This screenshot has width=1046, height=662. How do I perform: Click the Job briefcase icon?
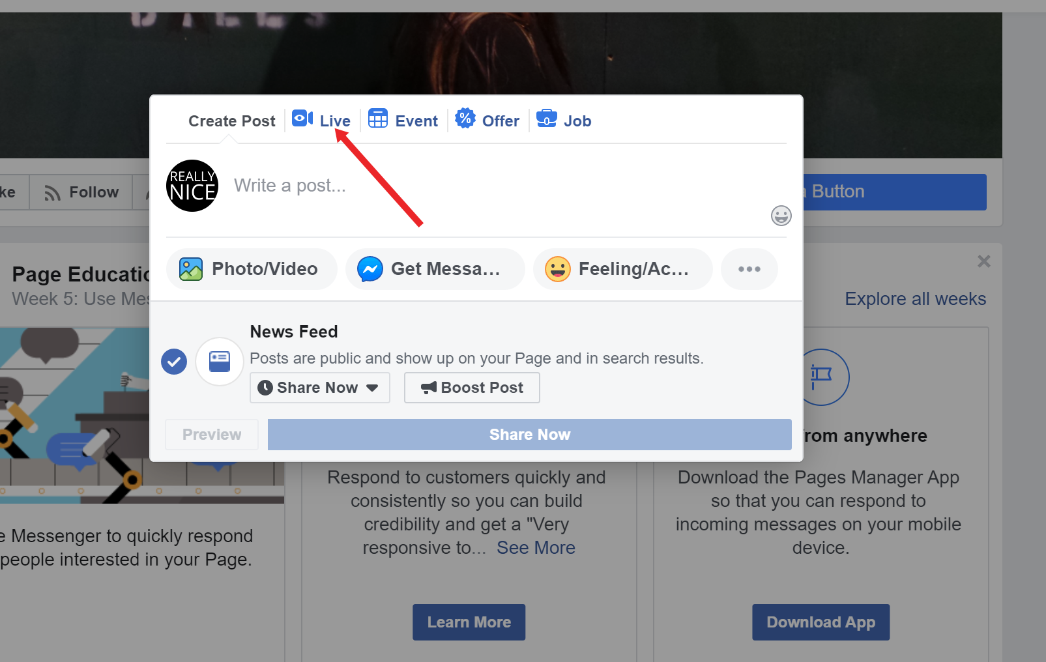(546, 119)
